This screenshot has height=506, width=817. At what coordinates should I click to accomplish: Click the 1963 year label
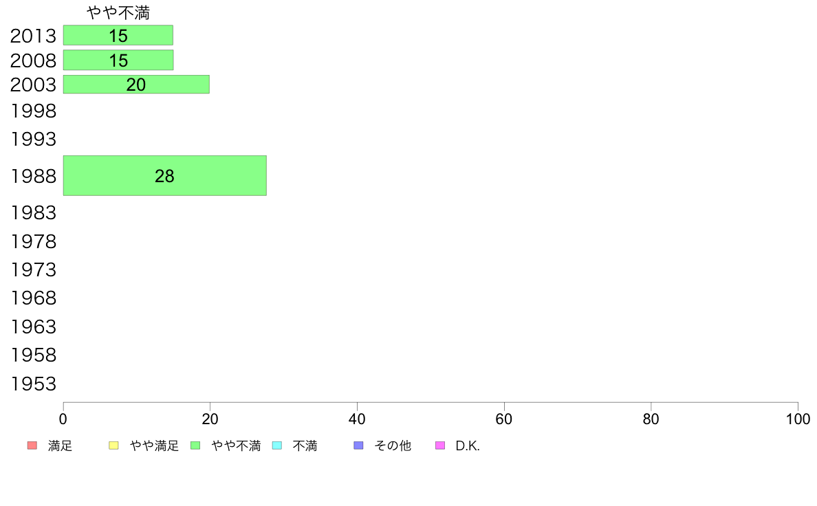tap(33, 327)
